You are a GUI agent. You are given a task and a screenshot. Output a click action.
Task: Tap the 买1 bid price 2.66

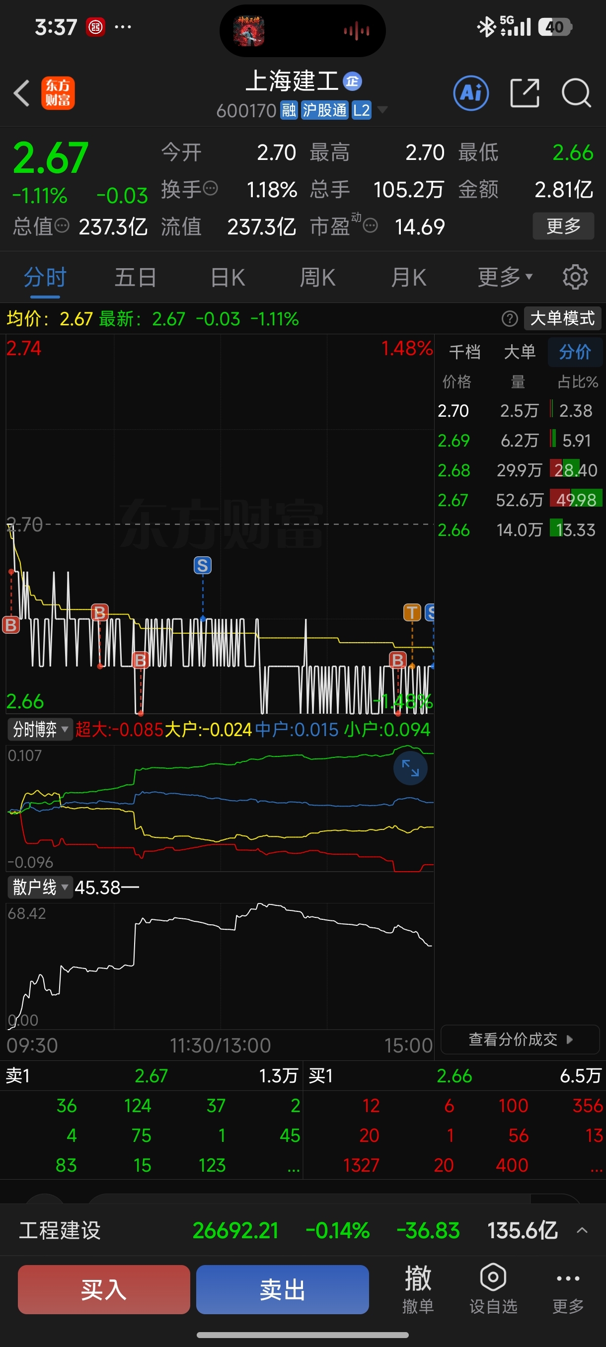(454, 1076)
